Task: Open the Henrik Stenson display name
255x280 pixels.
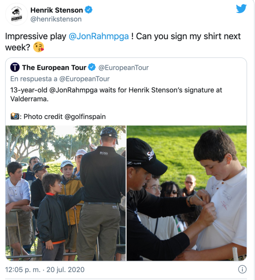Action: [57, 10]
